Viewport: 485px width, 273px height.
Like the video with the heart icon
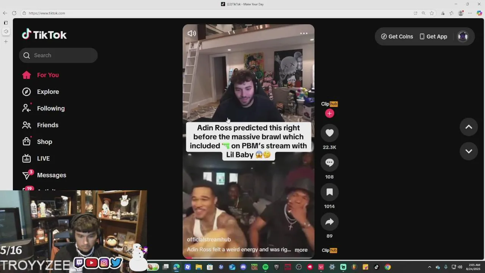(x=330, y=133)
